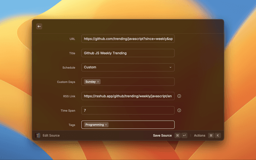
Task: Click the extension icon beside Edit Source
Action: [x=38, y=136]
